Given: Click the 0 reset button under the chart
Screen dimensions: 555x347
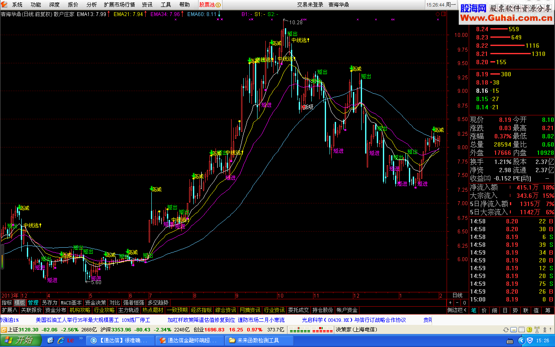Looking at the screenshot, I should click(464, 302).
